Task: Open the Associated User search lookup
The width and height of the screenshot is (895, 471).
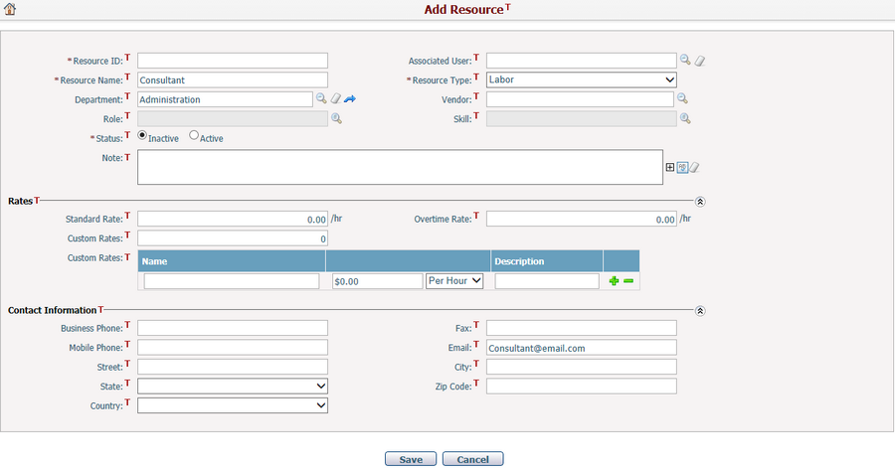Action: coord(685,60)
